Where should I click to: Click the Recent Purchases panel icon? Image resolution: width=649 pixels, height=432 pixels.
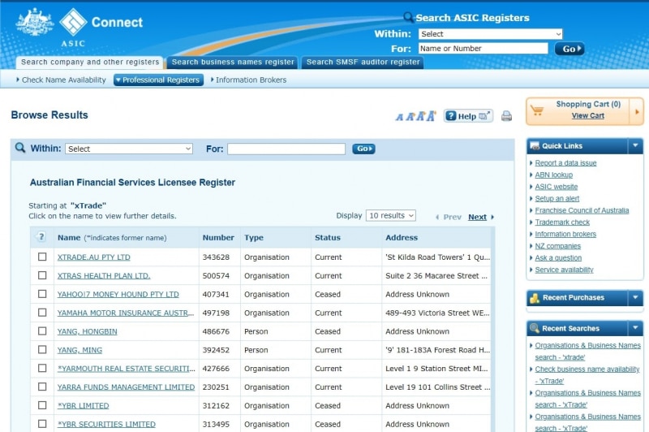[x=535, y=298]
